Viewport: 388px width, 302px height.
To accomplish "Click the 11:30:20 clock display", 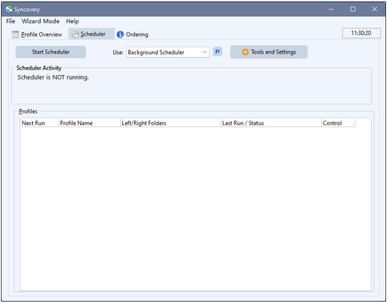I will pos(361,33).
